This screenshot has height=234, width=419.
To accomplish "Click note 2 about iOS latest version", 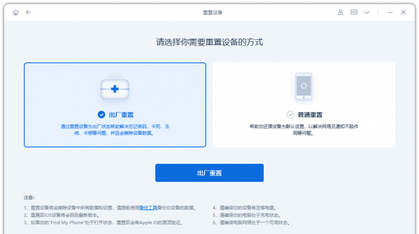I will click(x=61, y=215).
